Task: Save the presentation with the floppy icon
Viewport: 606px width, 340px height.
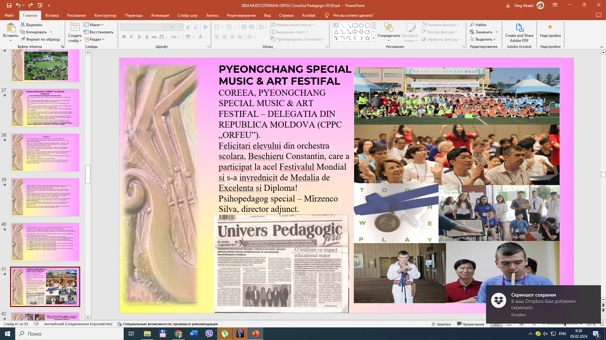Action: pyautogui.click(x=9, y=5)
